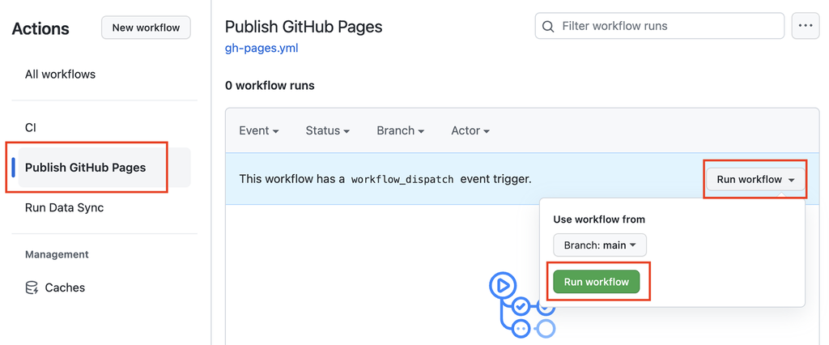The width and height of the screenshot is (829, 345).
Task: Click the Caches database icon
Action: (32, 287)
